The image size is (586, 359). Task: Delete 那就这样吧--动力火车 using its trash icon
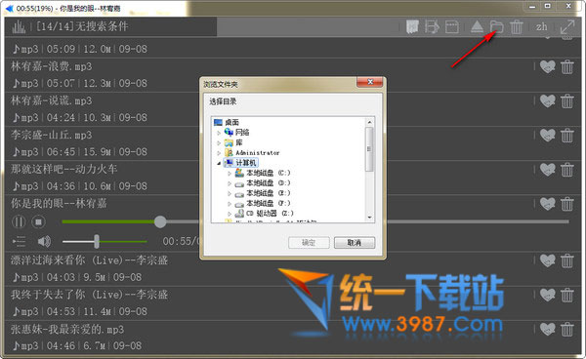tap(566, 170)
